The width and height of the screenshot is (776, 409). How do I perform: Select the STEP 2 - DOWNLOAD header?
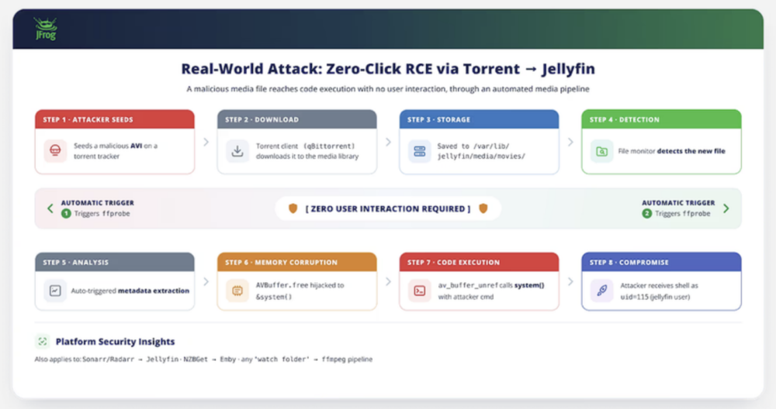[x=297, y=119]
